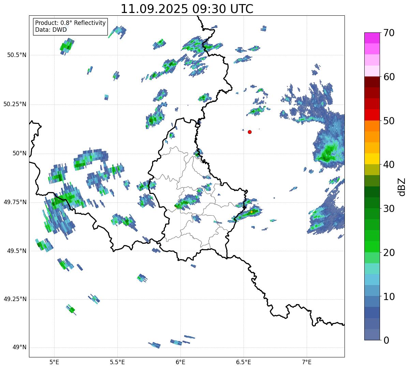Click the red dot marker on the map

pos(250,132)
